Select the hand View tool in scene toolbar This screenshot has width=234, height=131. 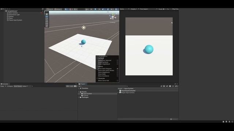(x=47, y=14)
